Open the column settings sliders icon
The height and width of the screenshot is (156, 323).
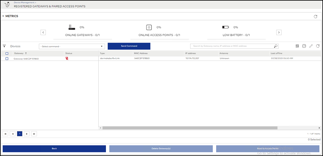click(x=297, y=46)
